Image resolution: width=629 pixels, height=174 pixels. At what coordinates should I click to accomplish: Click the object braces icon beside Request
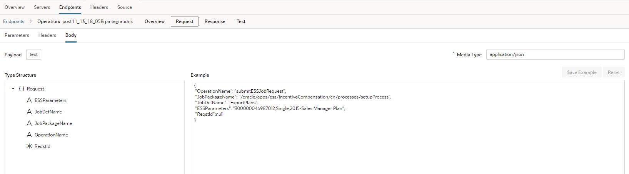[x=22, y=89]
